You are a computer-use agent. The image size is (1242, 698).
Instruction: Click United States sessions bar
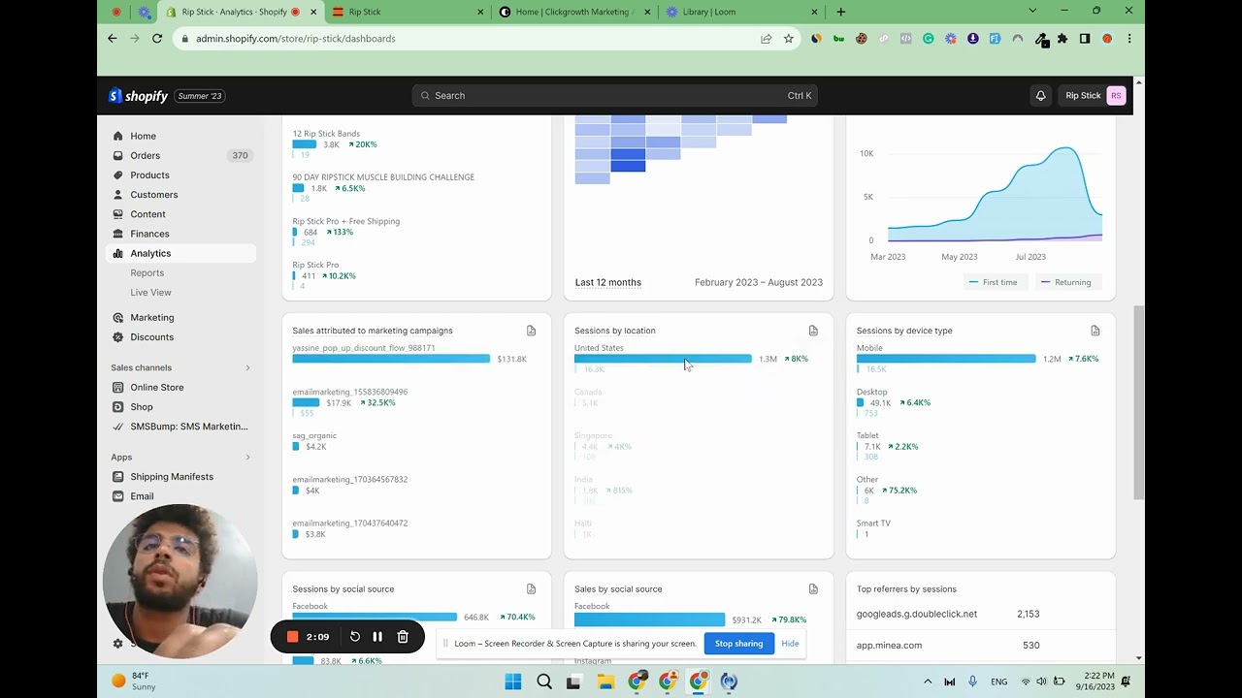(x=663, y=359)
